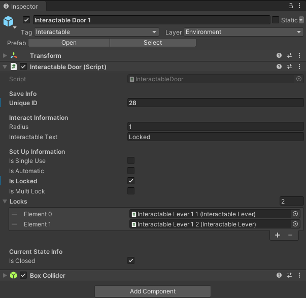
Task: Open Box Collider component options menu
Action: pyautogui.click(x=299, y=275)
